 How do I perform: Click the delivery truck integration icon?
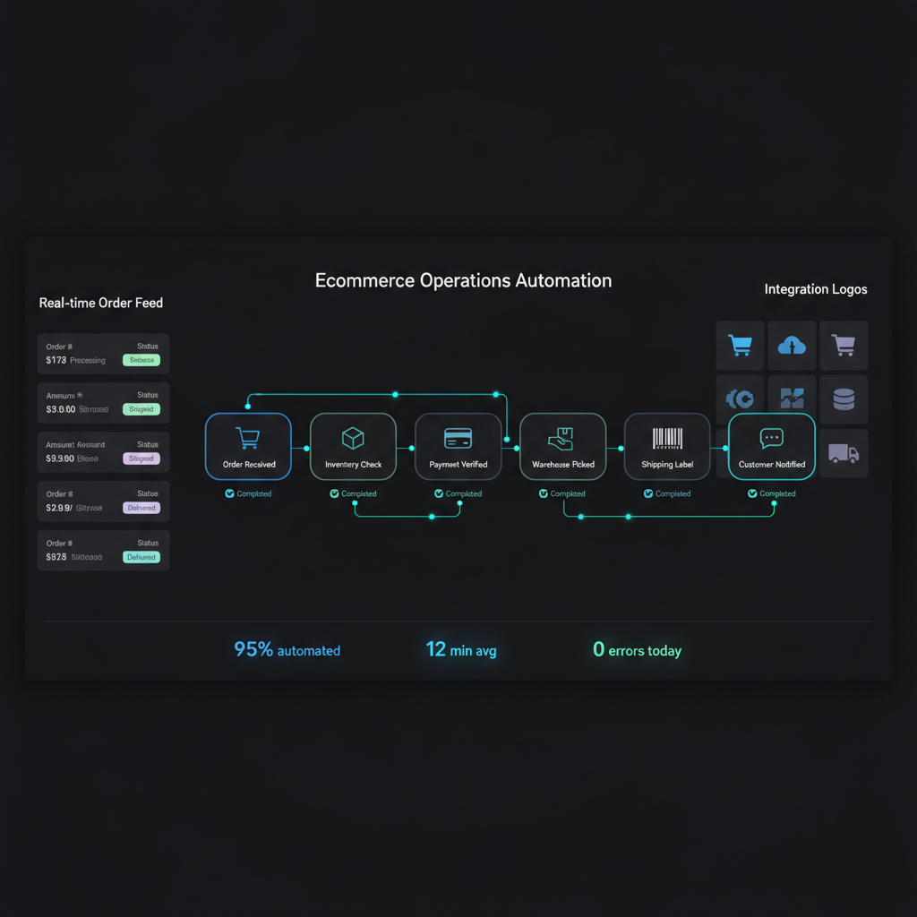point(844,453)
